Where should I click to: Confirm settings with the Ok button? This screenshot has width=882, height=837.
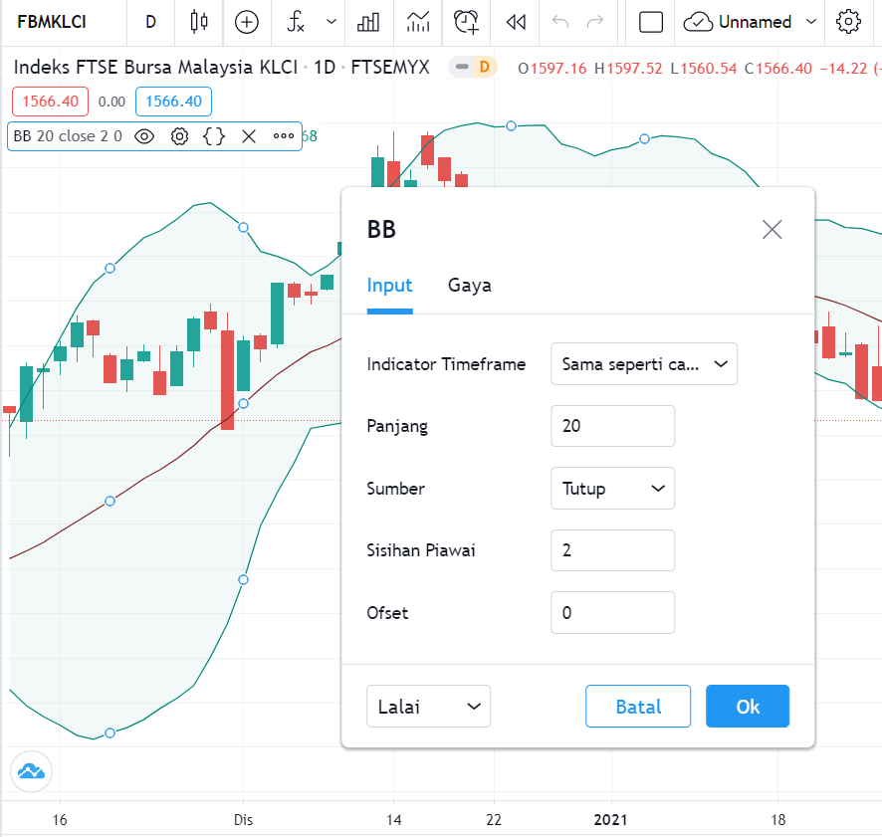747,706
